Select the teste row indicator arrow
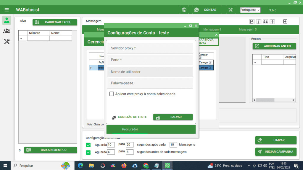Image resolution: width=303 pixels, height=170 pixels. click(x=91, y=68)
